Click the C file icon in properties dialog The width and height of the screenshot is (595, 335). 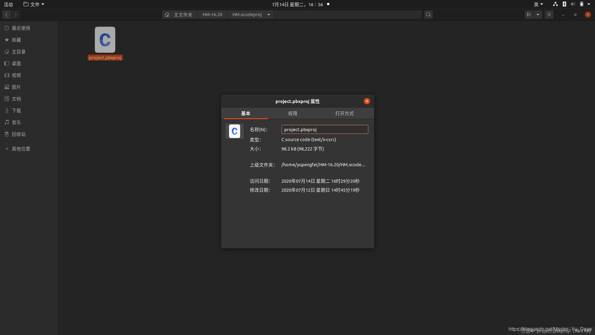click(235, 132)
